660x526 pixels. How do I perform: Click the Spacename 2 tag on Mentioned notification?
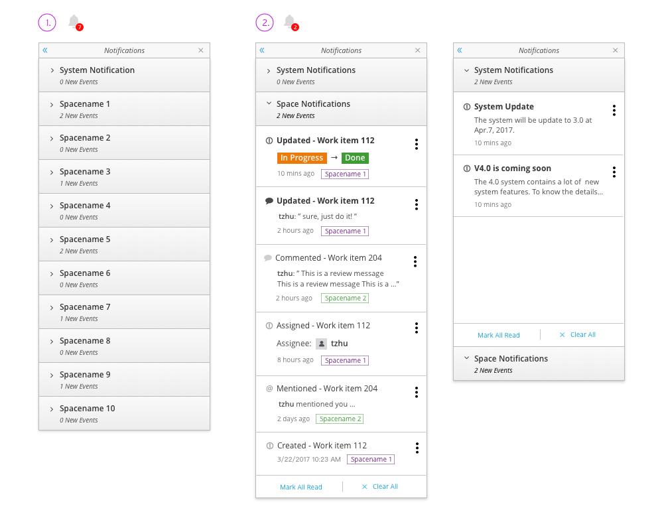coord(340,419)
